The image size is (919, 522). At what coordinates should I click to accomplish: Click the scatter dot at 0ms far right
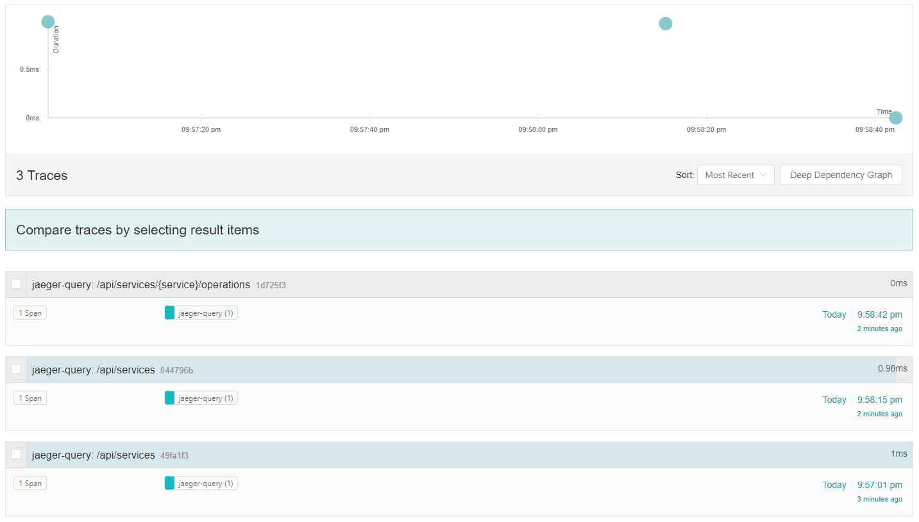coord(896,118)
